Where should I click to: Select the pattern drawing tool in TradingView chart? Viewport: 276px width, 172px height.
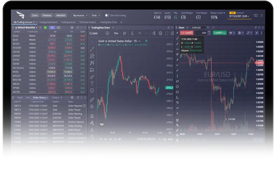pos(92,63)
